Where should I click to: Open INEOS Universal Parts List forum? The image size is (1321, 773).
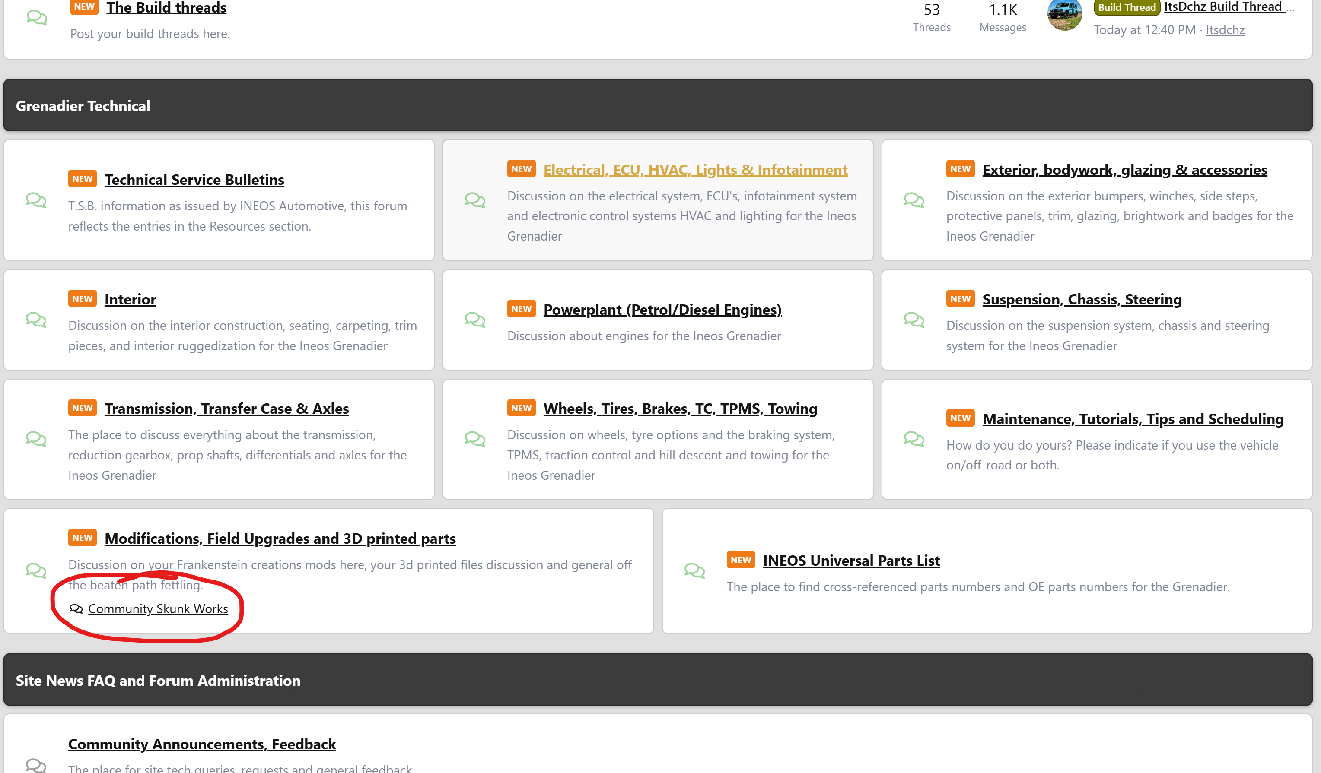pyautogui.click(x=851, y=561)
